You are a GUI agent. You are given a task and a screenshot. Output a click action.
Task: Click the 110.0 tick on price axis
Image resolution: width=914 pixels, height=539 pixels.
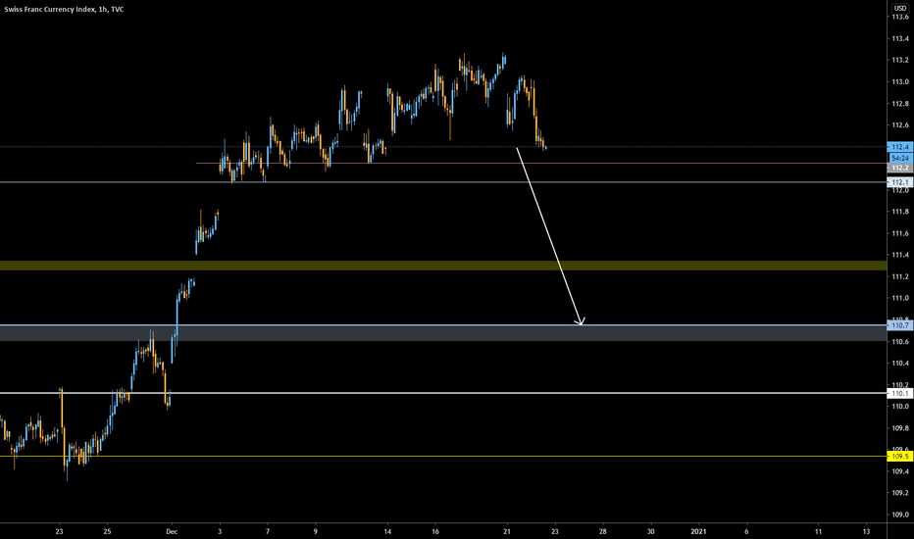pyautogui.click(x=899, y=406)
